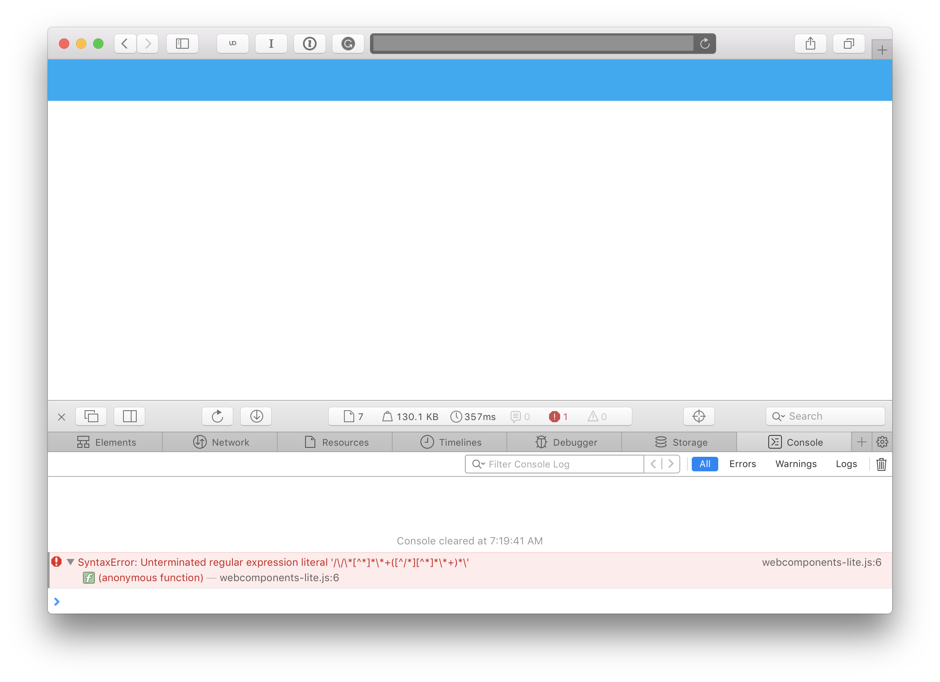This screenshot has height=682, width=940.
Task: Click the anonymous function stack trace link
Action: (150, 577)
